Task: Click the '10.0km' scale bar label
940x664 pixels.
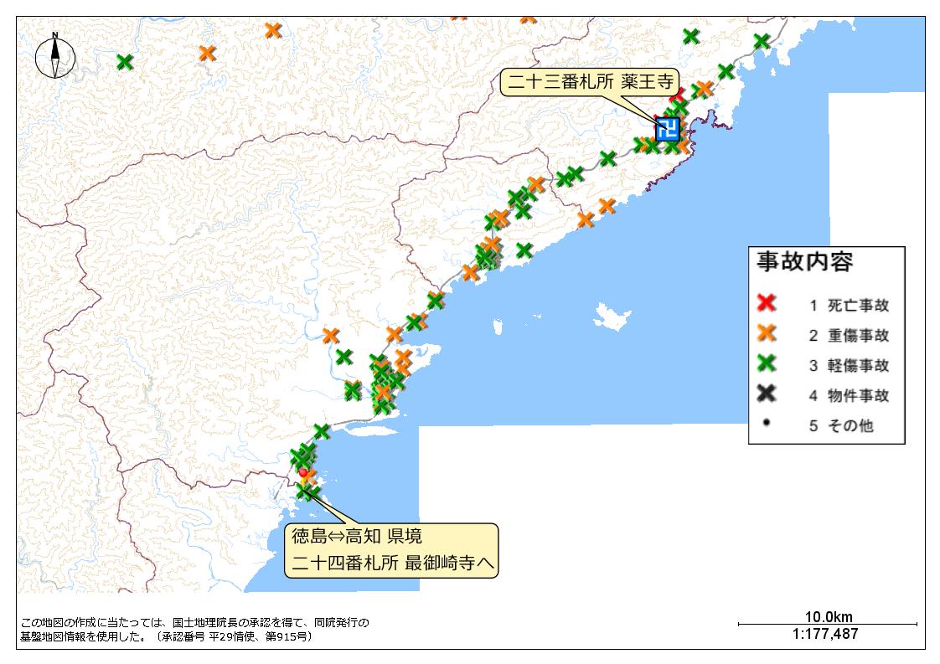Action: 829,616
